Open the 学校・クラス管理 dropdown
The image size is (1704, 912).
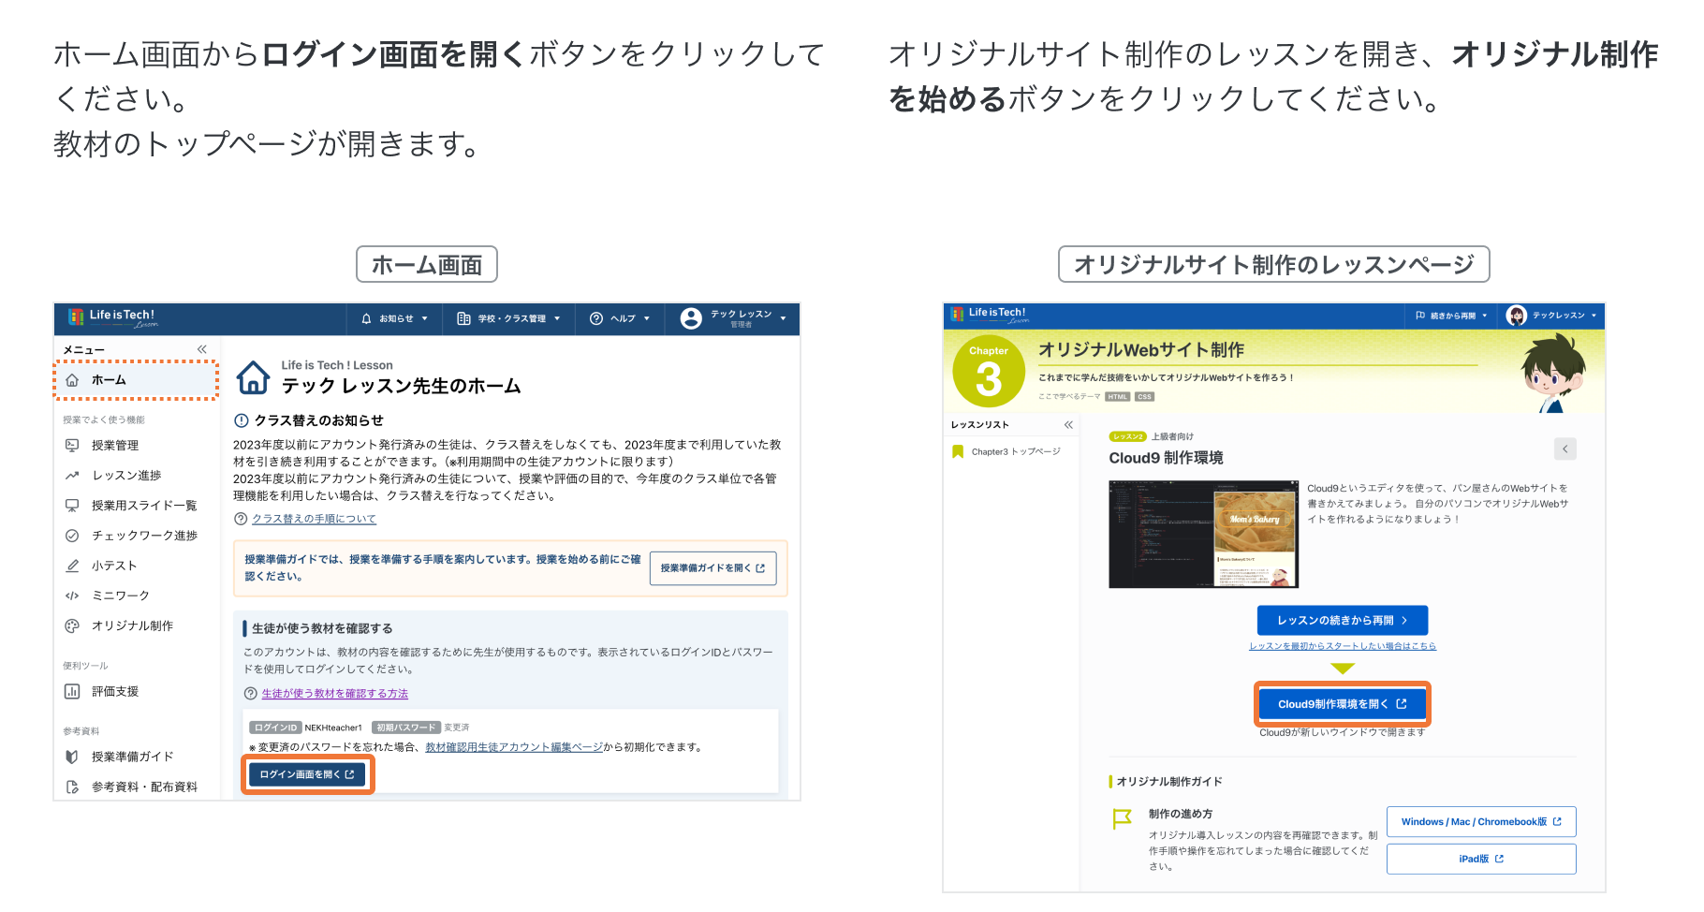pyautogui.click(x=508, y=318)
